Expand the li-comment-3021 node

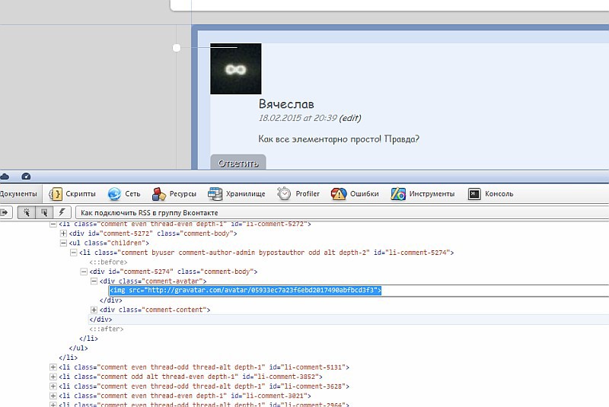(x=53, y=396)
